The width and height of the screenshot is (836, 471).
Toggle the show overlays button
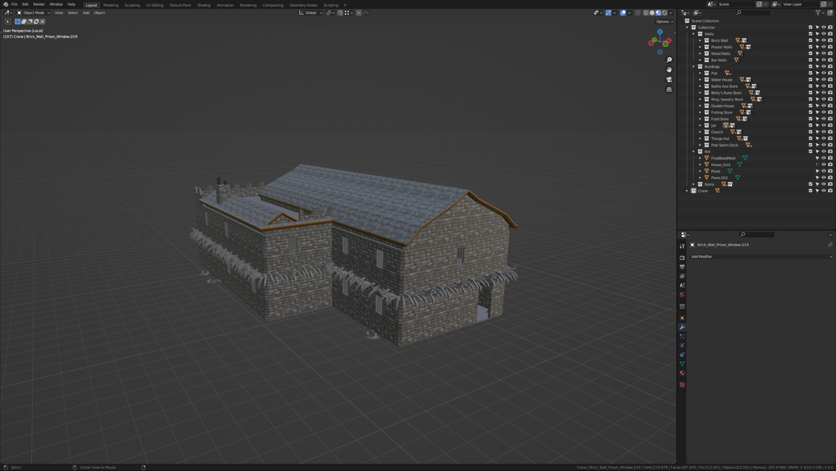click(623, 13)
